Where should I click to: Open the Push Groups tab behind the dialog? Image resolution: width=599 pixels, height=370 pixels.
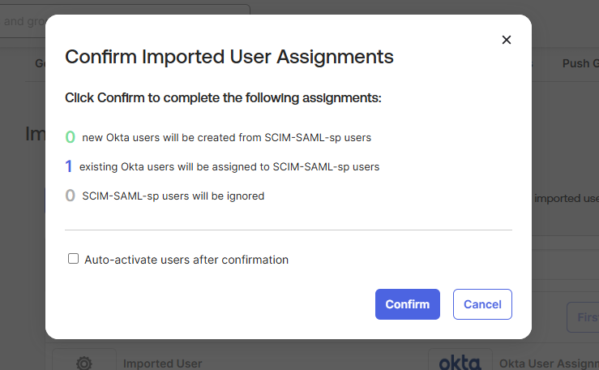(x=580, y=63)
